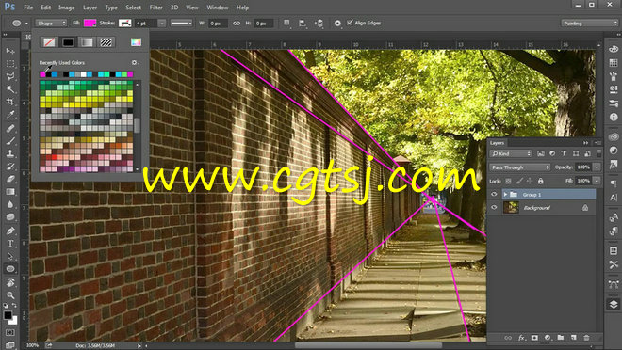Create a new layer in Layers panel
The width and height of the screenshot is (622, 350).
574,338
